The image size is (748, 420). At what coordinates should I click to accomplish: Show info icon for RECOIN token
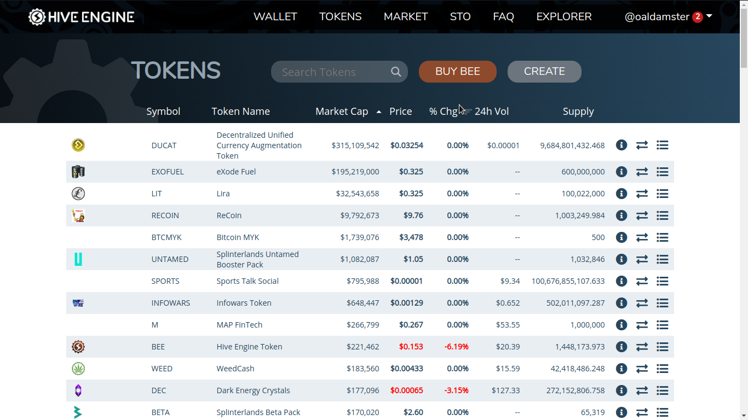[x=621, y=215]
